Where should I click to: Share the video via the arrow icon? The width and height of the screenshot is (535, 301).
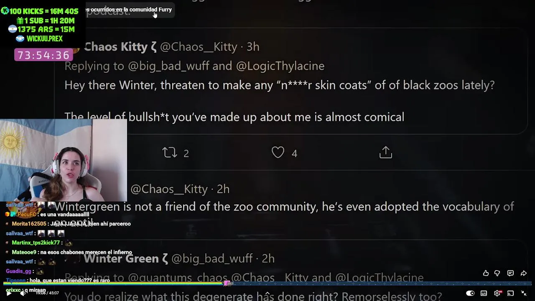(x=523, y=273)
